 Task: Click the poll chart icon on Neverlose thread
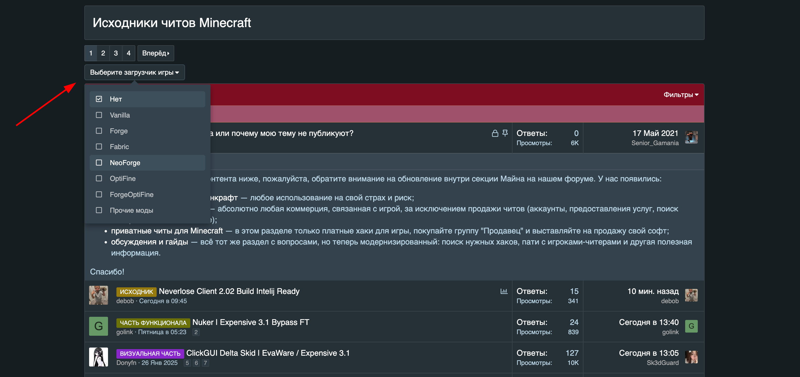[x=504, y=291]
